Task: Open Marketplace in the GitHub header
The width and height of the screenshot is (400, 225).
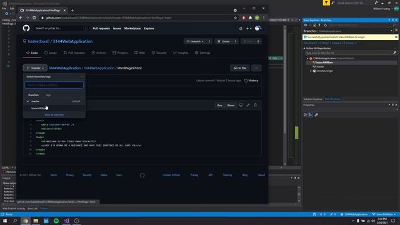Action: click(x=132, y=29)
